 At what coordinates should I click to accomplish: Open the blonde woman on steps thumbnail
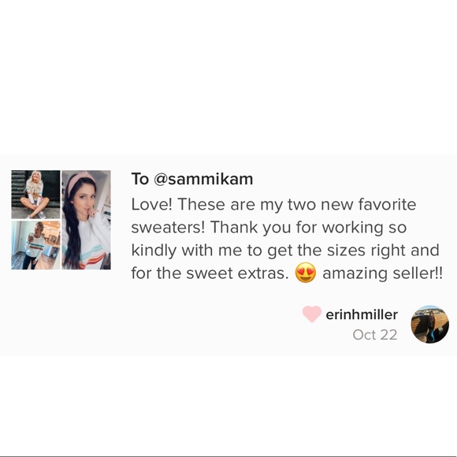tap(35, 195)
